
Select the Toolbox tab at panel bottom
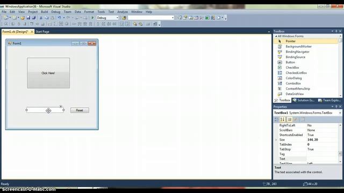pyautogui.click(x=282, y=100)
